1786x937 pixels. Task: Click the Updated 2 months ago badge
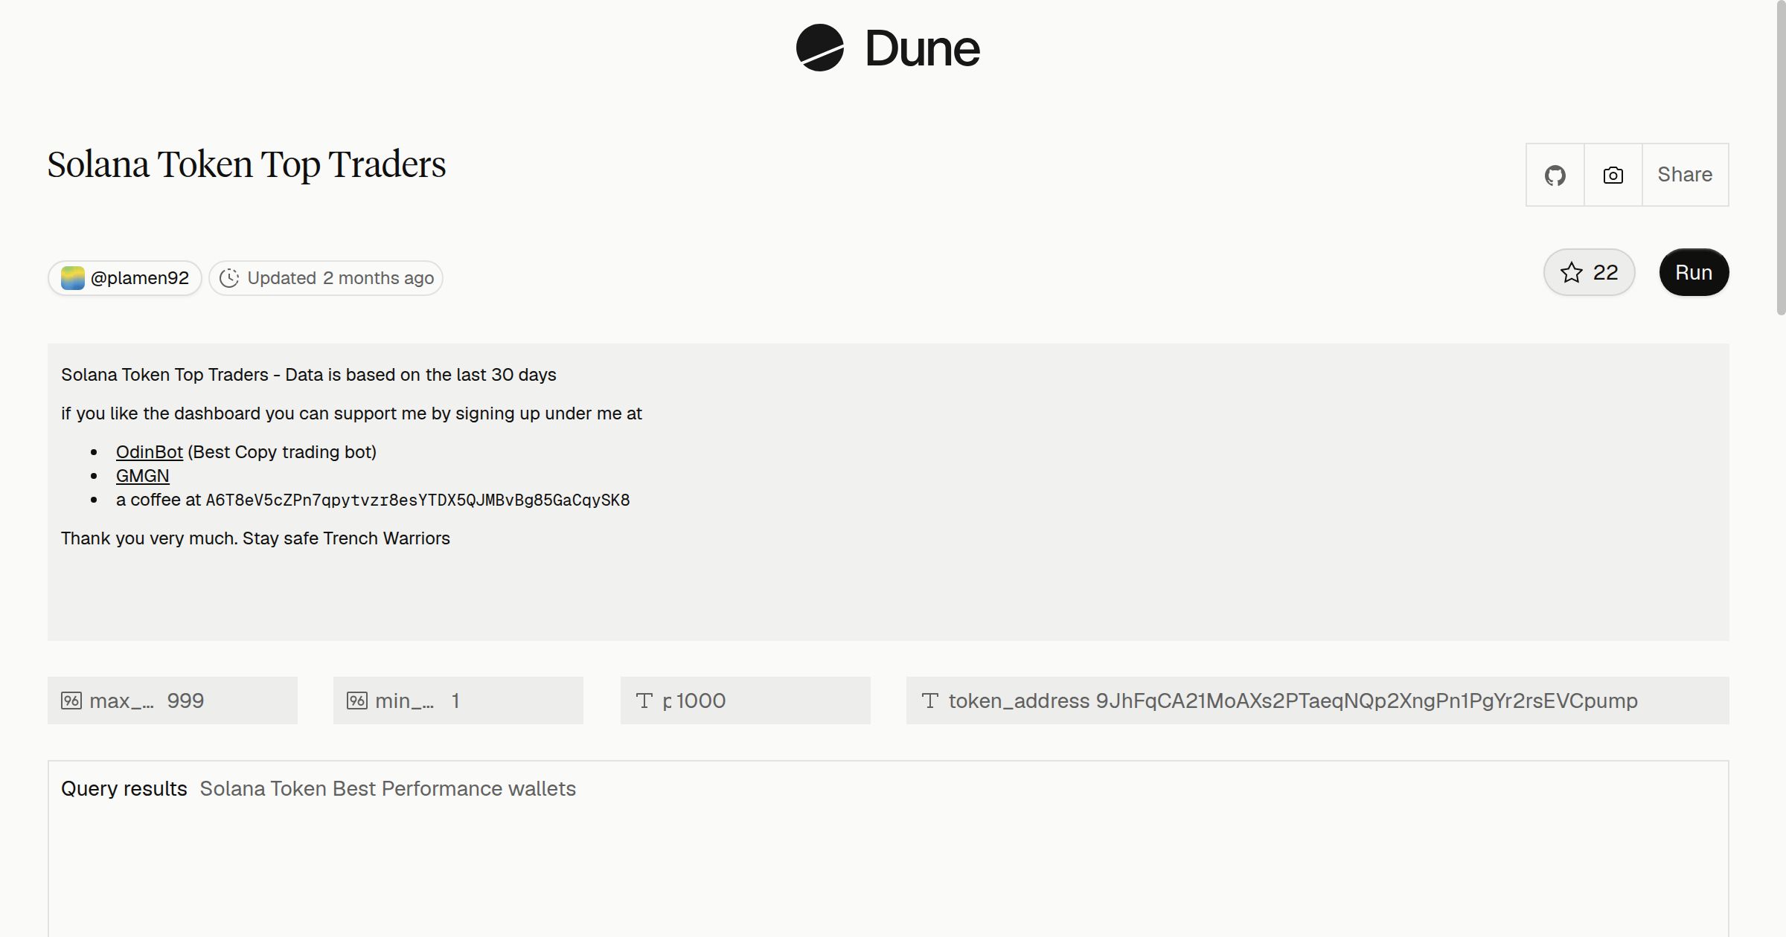326,278
